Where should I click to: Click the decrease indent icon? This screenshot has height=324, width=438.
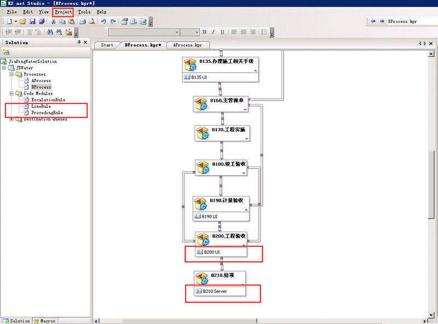(9, 32)
